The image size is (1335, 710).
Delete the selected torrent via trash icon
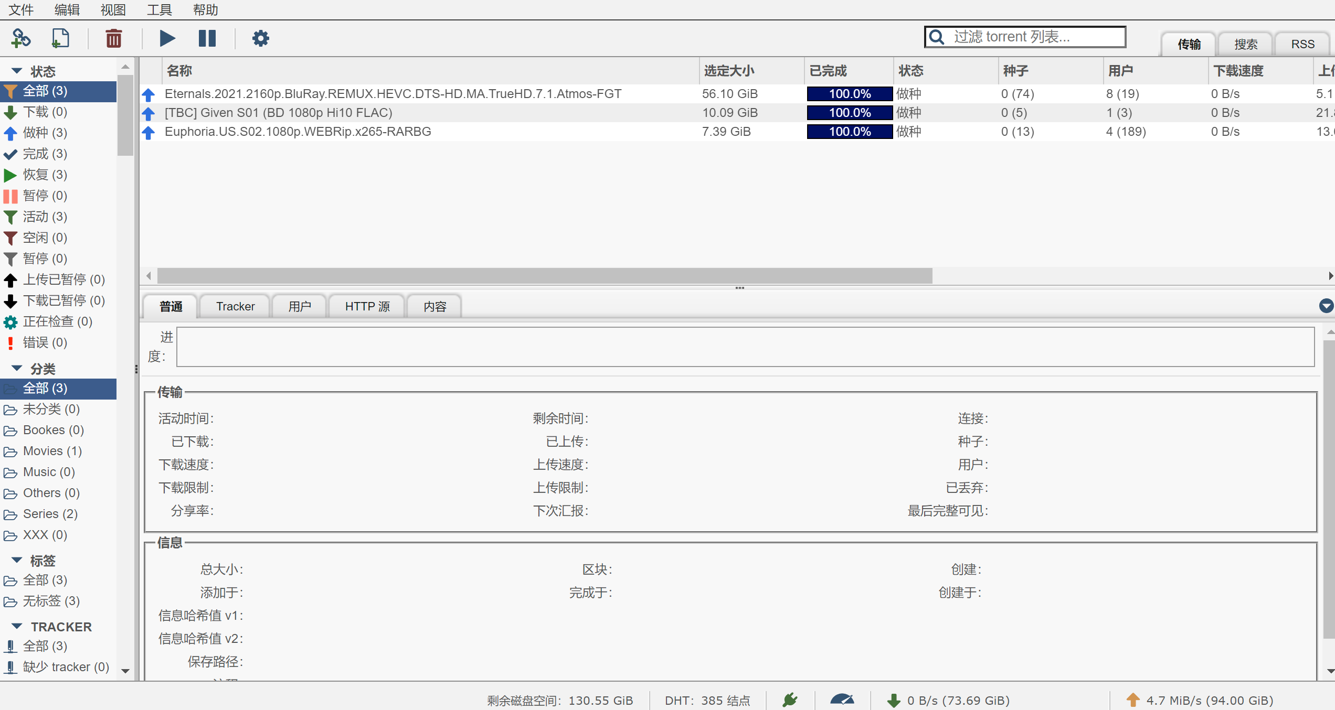[x=113, y=38]
